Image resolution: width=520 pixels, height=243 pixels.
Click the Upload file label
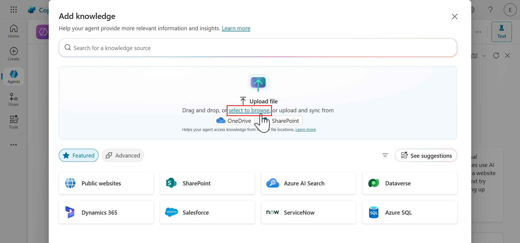click(x=264, y=101)
